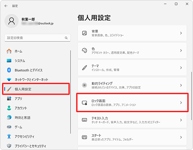
Task: Expand the スタート chevron arrow
Action: 181,137
